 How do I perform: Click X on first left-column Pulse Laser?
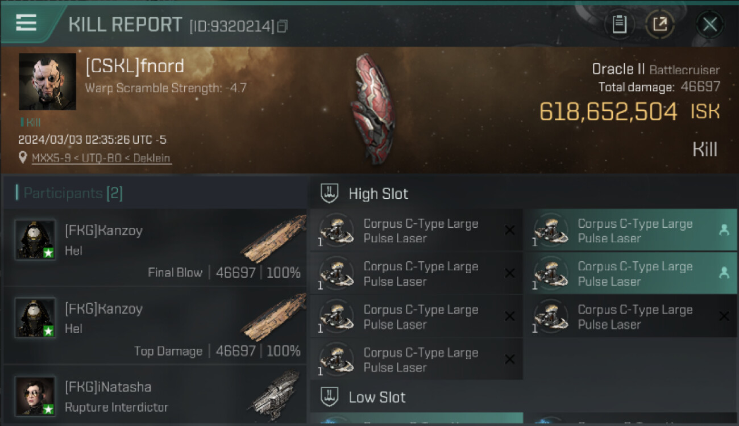[x=510, y=230]
